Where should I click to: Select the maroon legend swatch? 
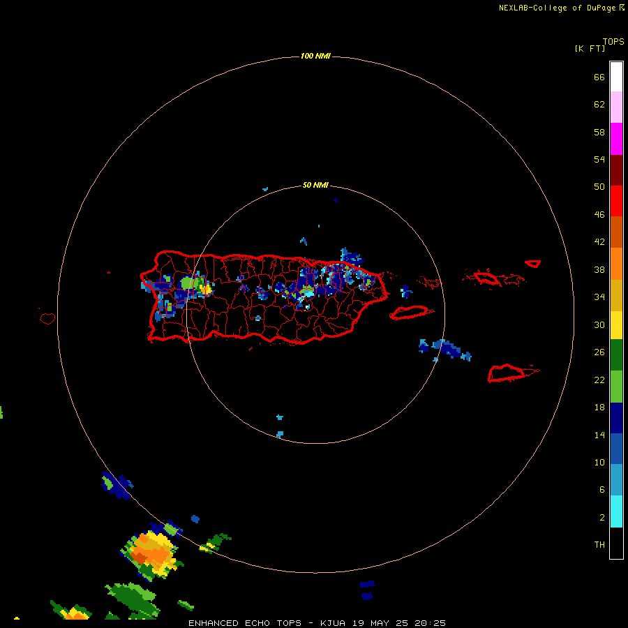[616, 170]
